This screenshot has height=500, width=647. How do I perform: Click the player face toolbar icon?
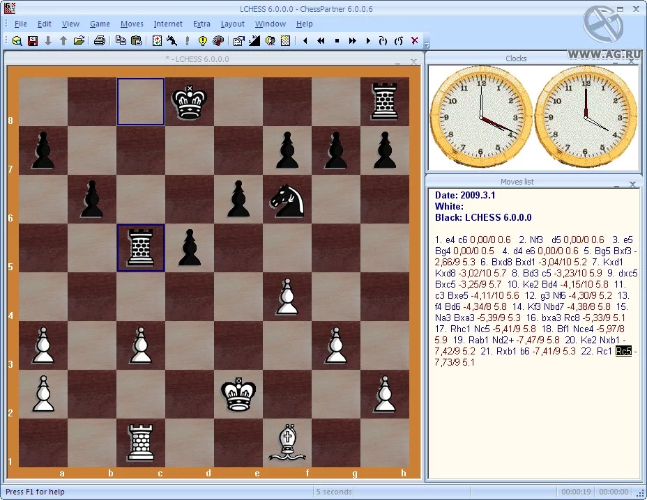[x=270, y=41]
